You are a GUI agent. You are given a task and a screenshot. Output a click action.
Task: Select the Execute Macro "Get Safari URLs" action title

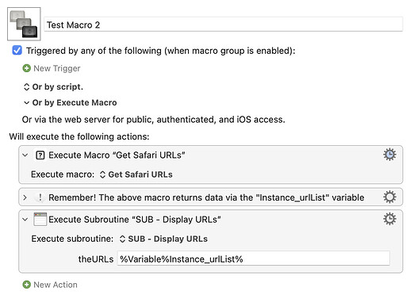(117, 155)
